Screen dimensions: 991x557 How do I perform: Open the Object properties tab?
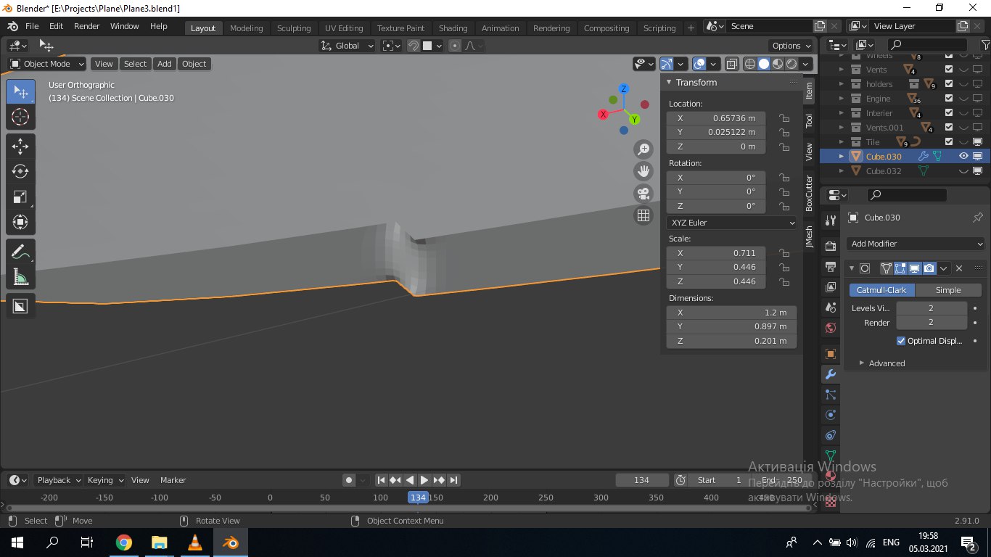[831, 354]
